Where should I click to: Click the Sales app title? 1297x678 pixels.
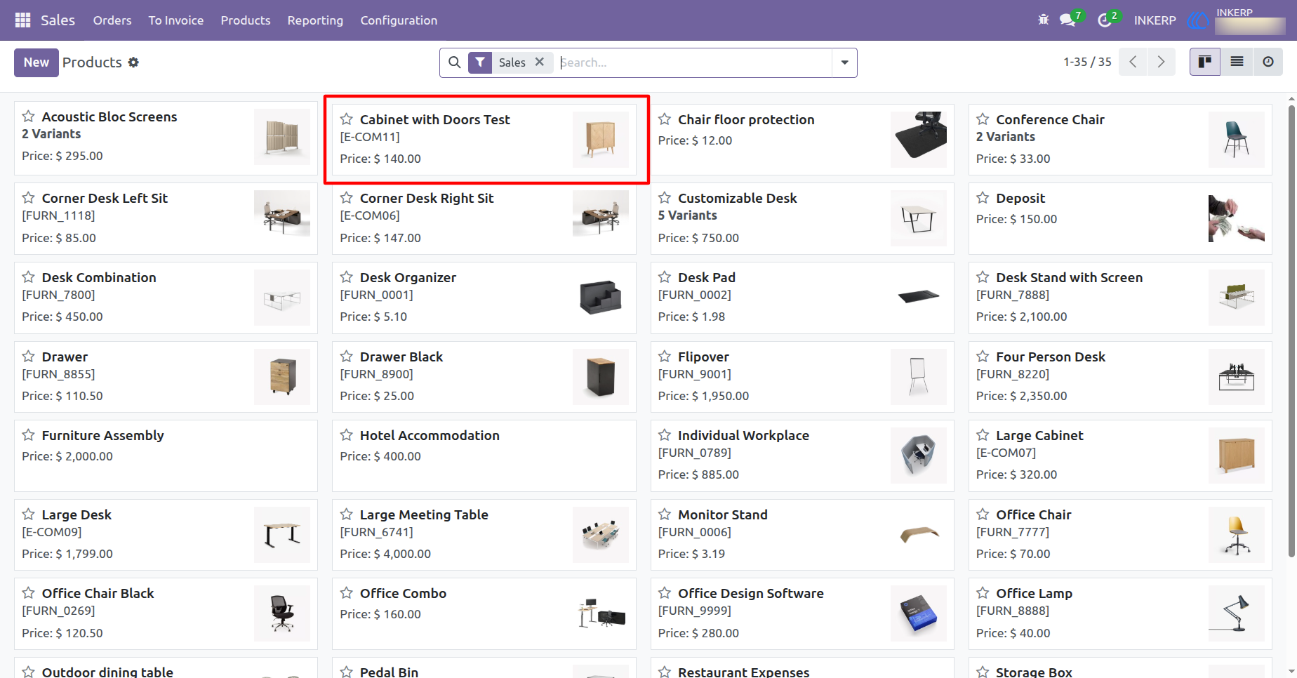(x=58, y=20)
